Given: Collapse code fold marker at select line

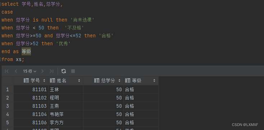Looking at the screenshot, I should (0, 4).
